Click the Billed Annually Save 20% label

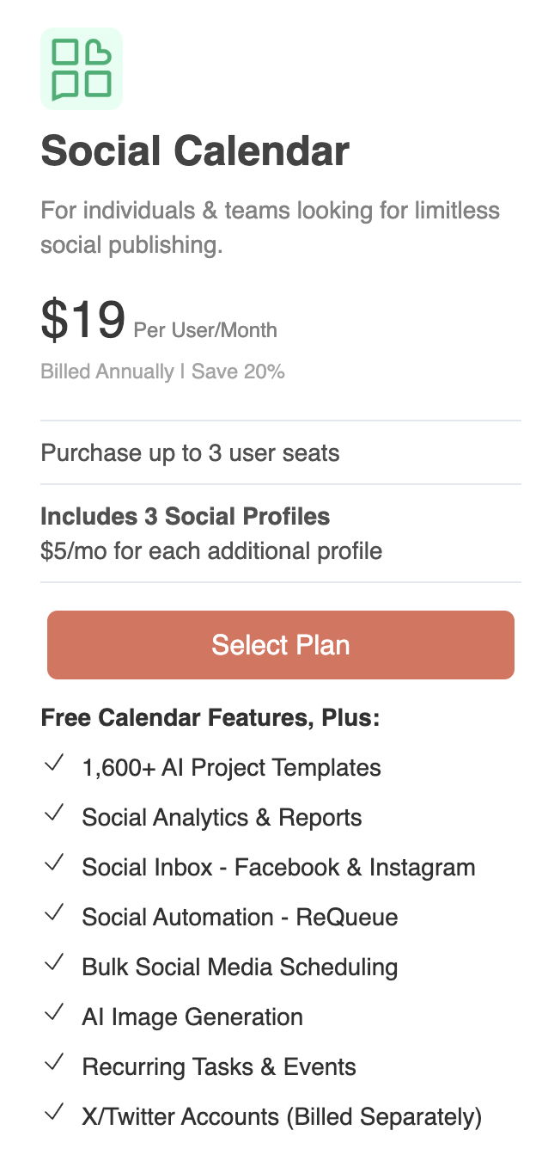click(x=161, y=371)
